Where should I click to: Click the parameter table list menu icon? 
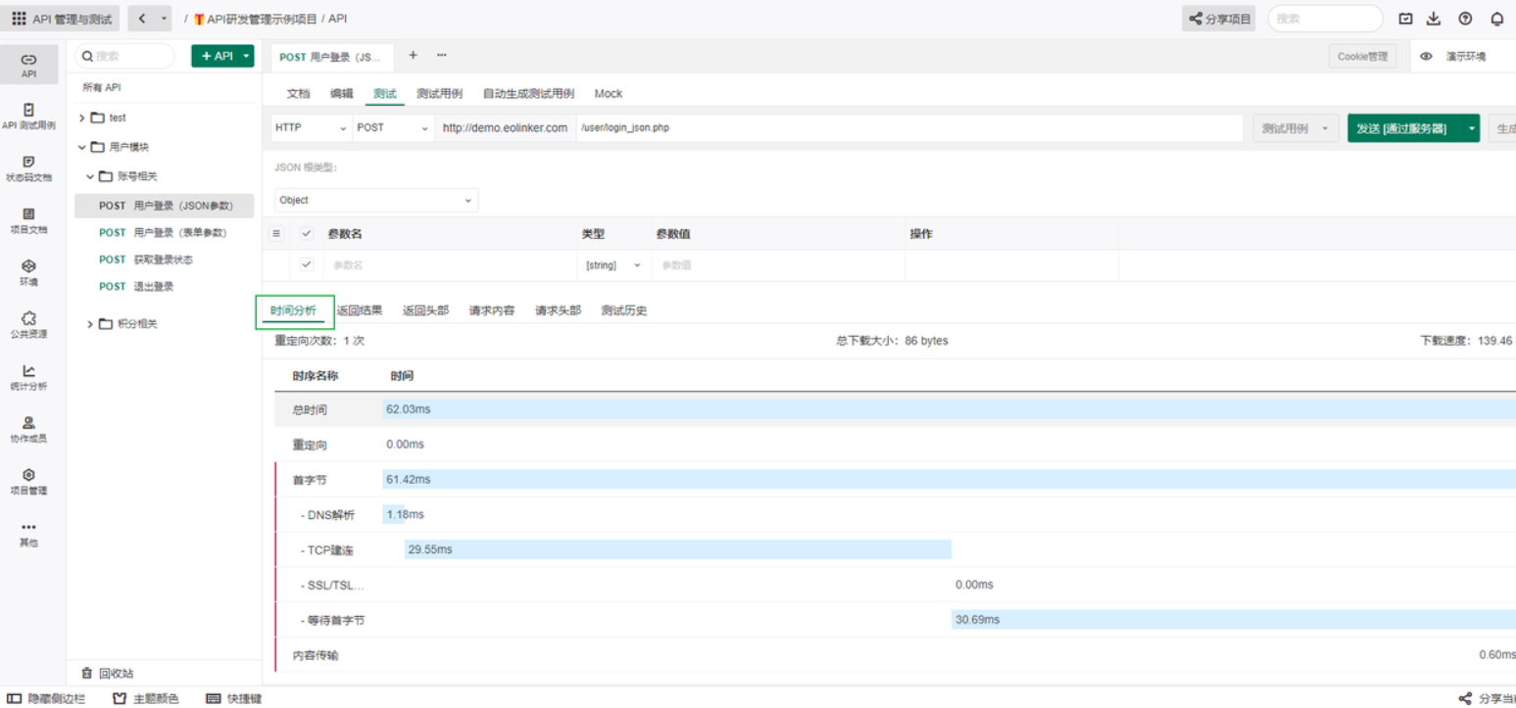point(276,234)
